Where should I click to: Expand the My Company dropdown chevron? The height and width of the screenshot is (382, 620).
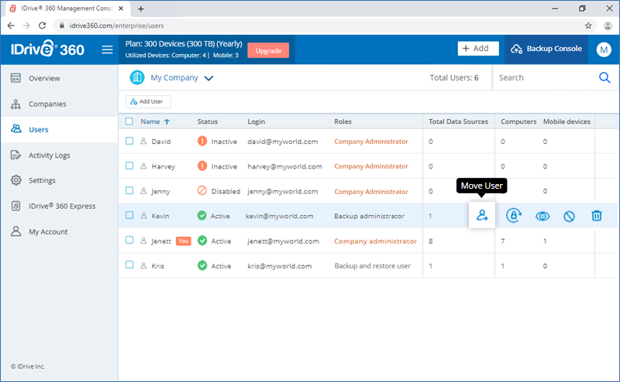pyautogui.click(x=208, y=78)
